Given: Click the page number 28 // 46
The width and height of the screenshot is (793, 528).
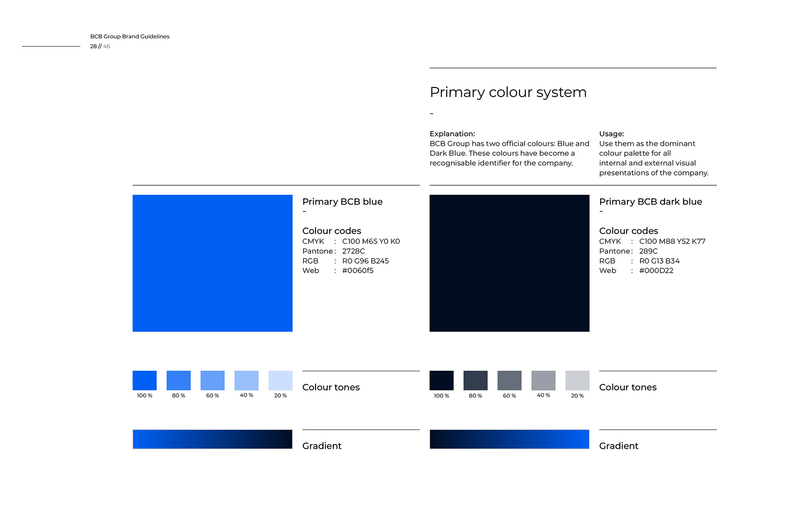Looking at the screenshot, I should point(100,46).
